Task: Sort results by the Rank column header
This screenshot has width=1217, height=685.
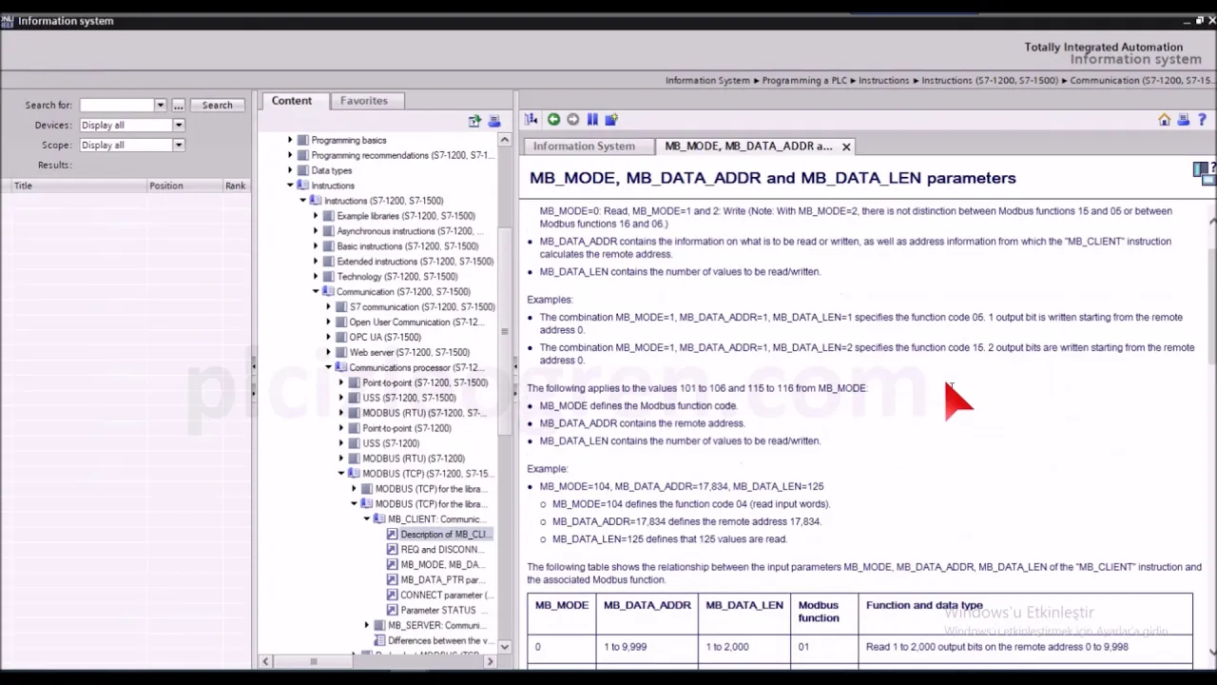Action: [235, 186]
